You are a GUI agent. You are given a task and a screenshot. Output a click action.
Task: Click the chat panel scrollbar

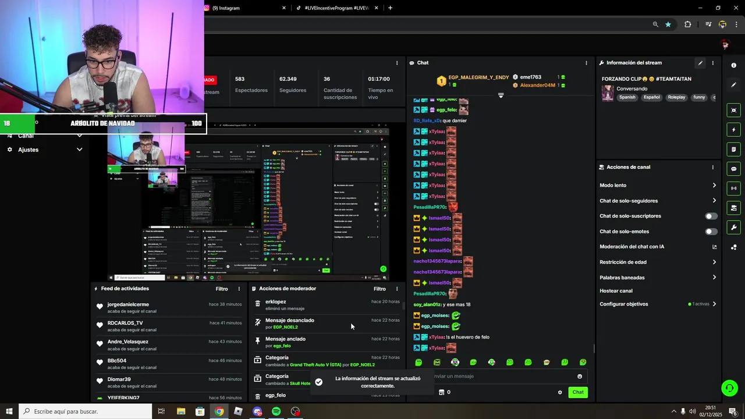click(x=594, y=348)
